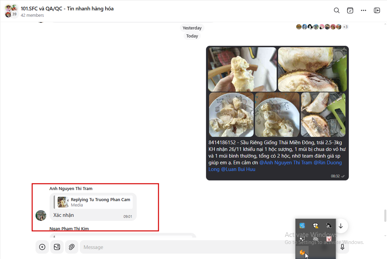Open the three-dot more options menu
The image size is (387, 259).
[363, 10]
